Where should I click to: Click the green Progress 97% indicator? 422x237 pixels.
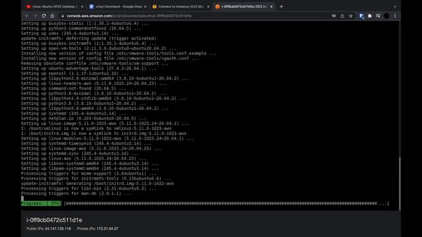click(x=41, y=203)
